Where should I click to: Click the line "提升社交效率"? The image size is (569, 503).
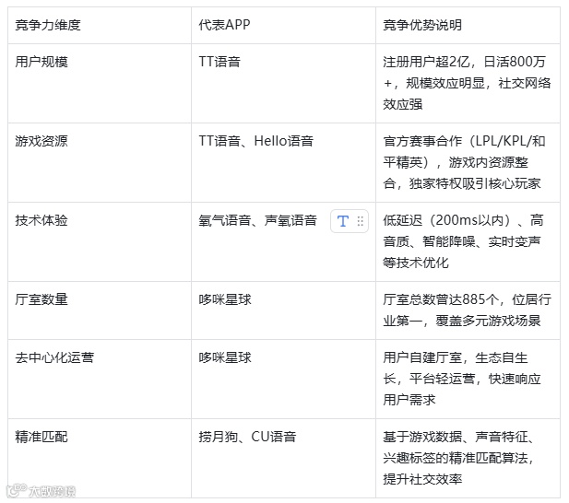tap(422, 479)
